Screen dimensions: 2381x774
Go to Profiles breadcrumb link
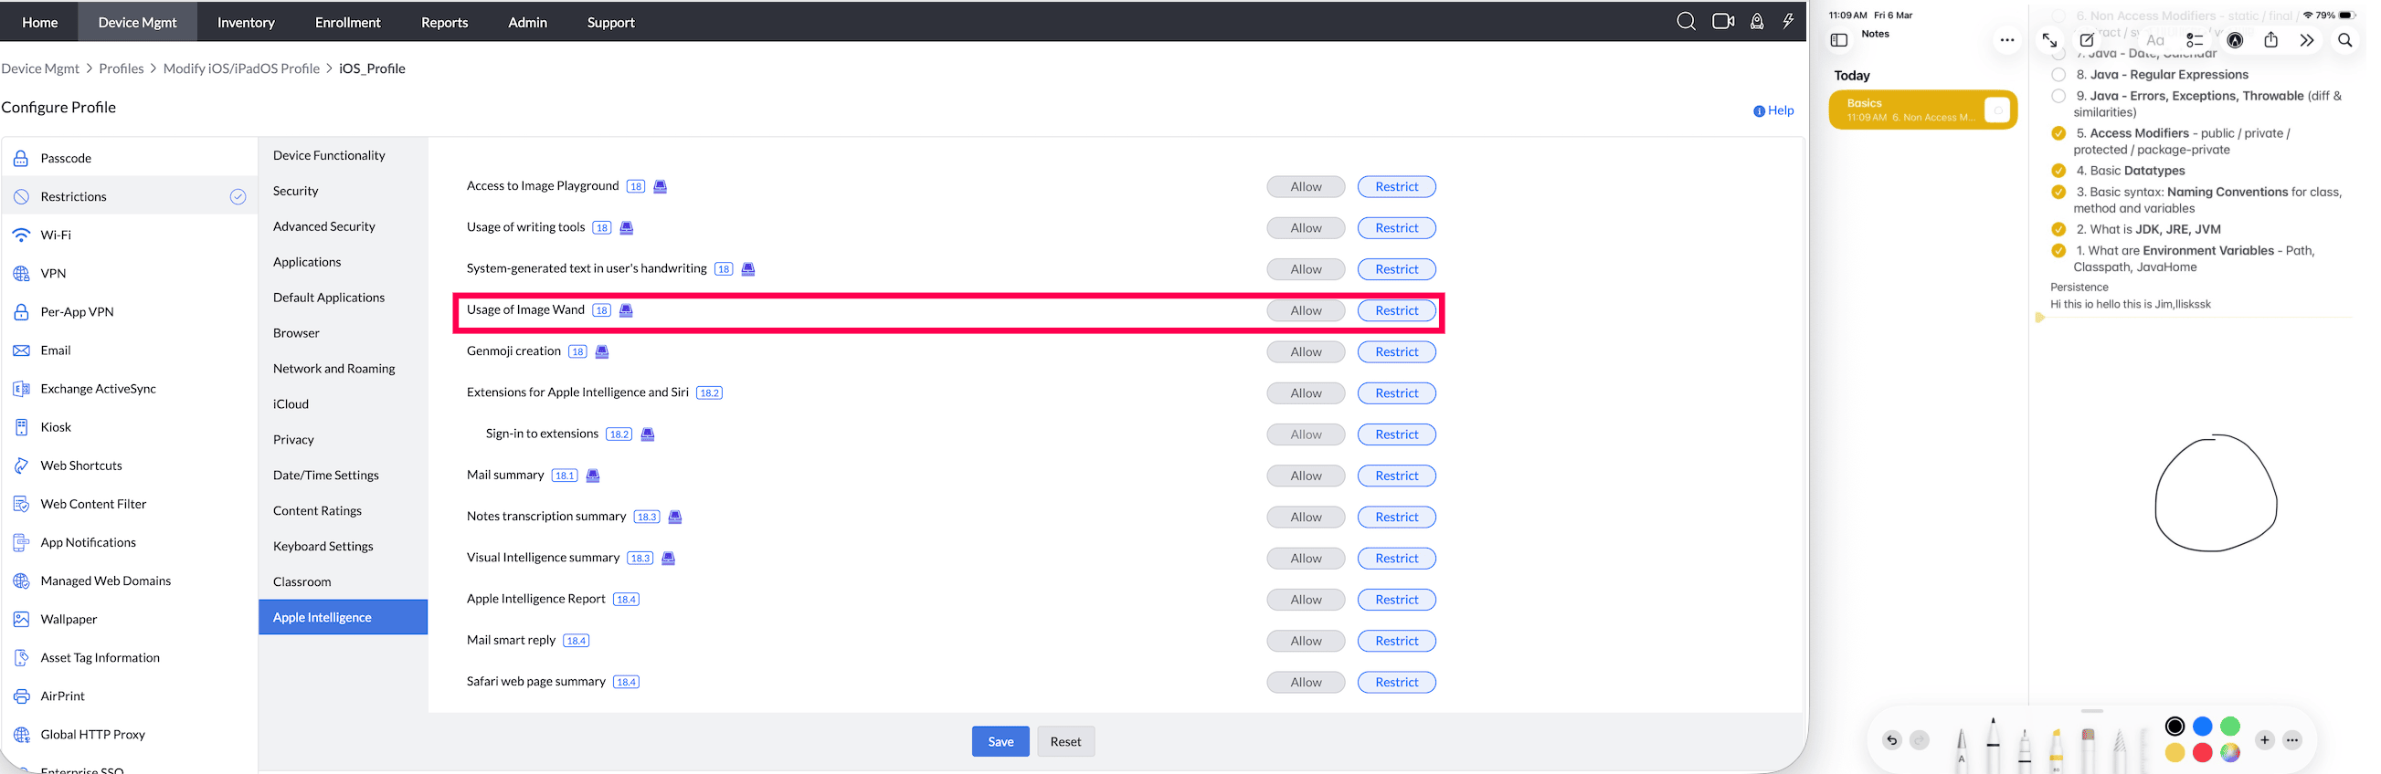click(122, 68)
